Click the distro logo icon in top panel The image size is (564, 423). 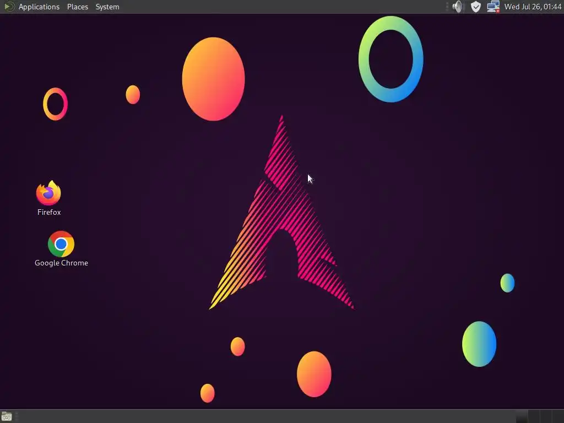tap(9, 7)
